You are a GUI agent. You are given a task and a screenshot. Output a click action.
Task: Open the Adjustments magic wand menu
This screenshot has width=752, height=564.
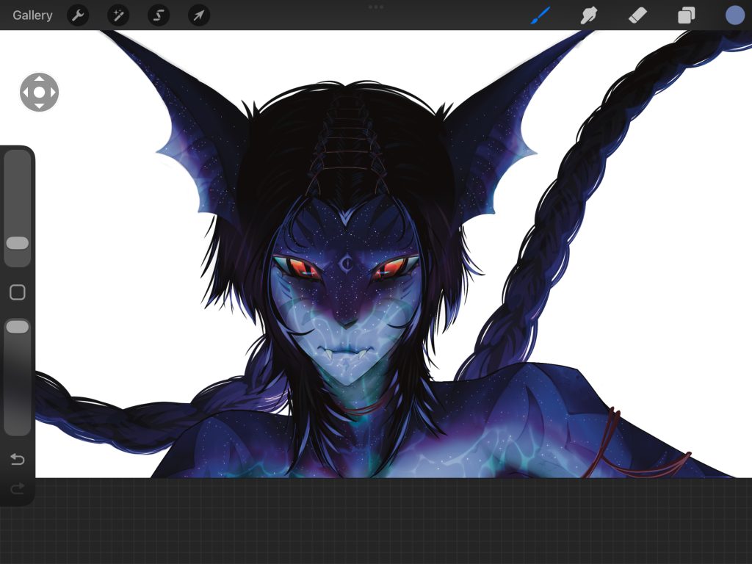[x=118, y=15]
